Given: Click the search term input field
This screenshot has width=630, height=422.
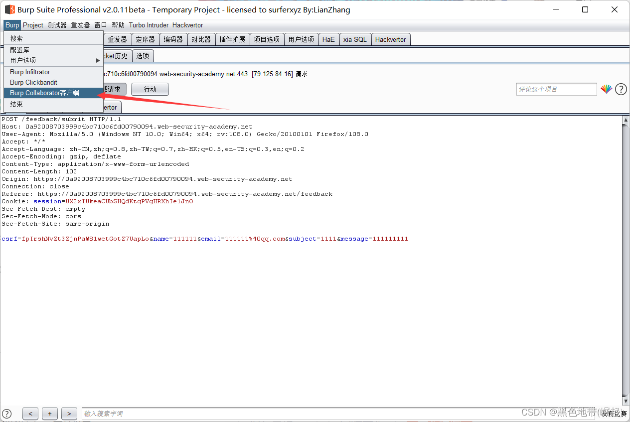Looking at the screenshot, I should point(339,414).
